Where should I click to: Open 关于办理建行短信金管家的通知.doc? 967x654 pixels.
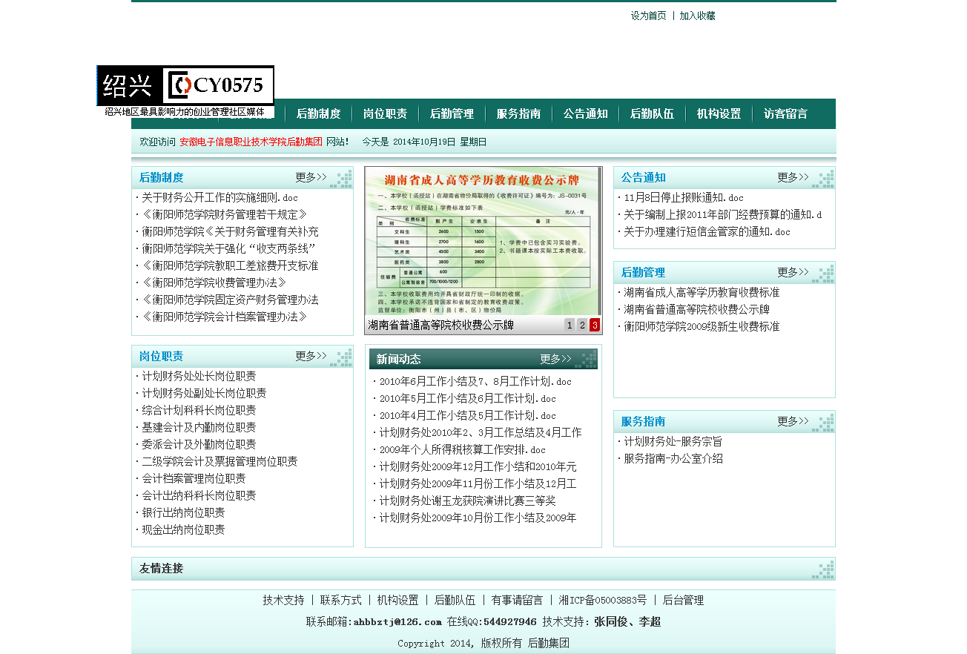[707, 232]
